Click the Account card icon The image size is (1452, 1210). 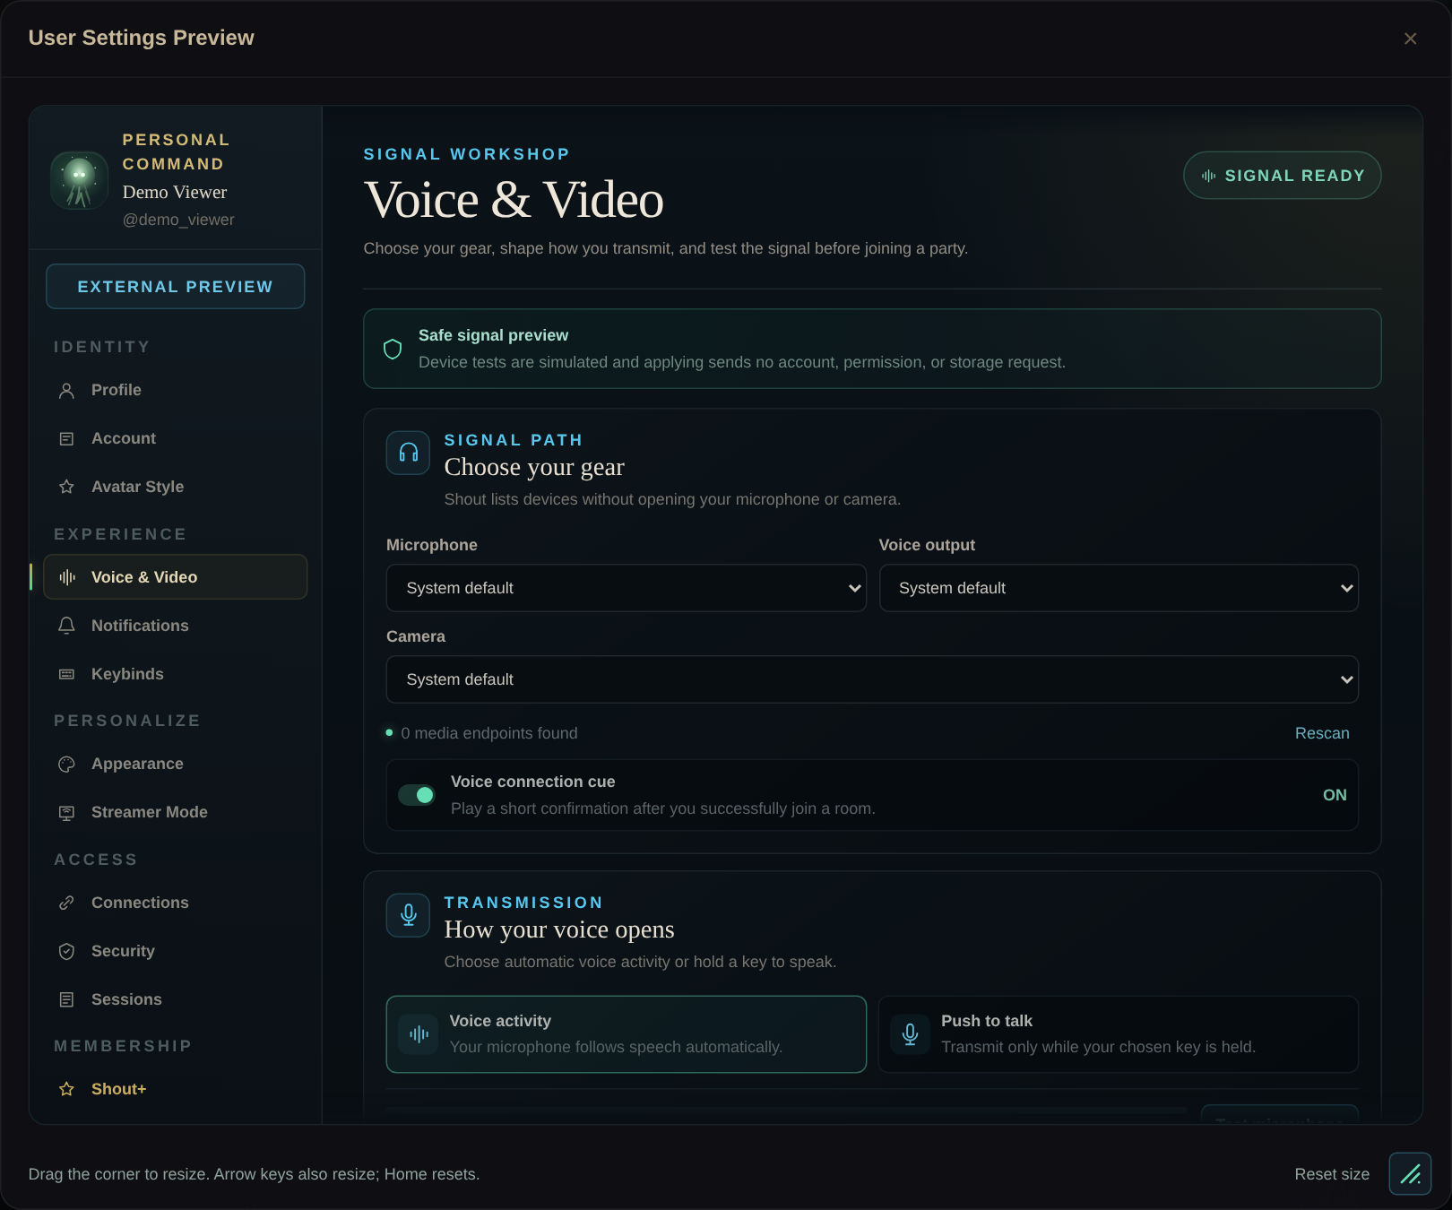click(66, 439)
